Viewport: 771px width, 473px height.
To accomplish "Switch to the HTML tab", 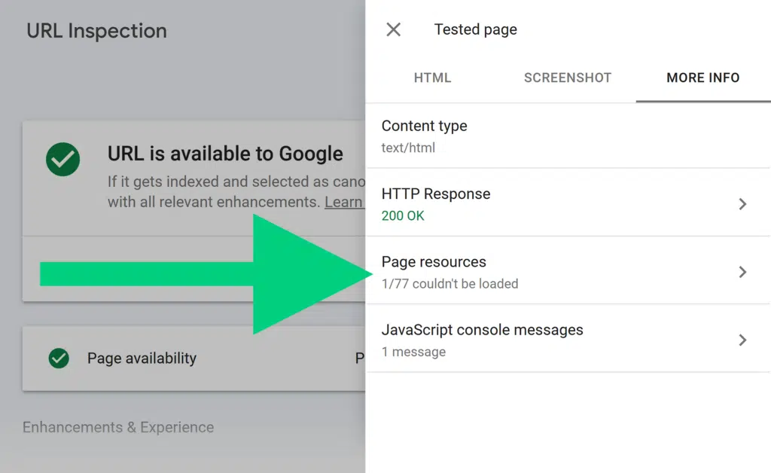I will pos(432,78).
